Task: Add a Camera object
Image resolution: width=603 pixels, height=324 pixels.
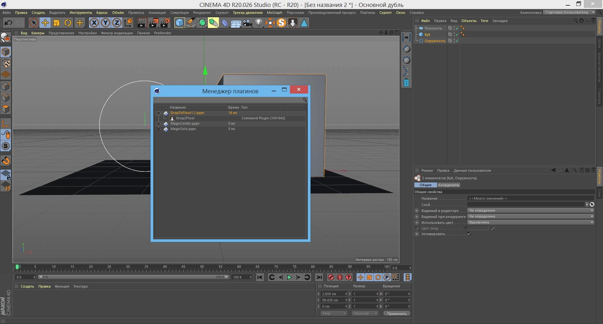Action: click(247, 23)
